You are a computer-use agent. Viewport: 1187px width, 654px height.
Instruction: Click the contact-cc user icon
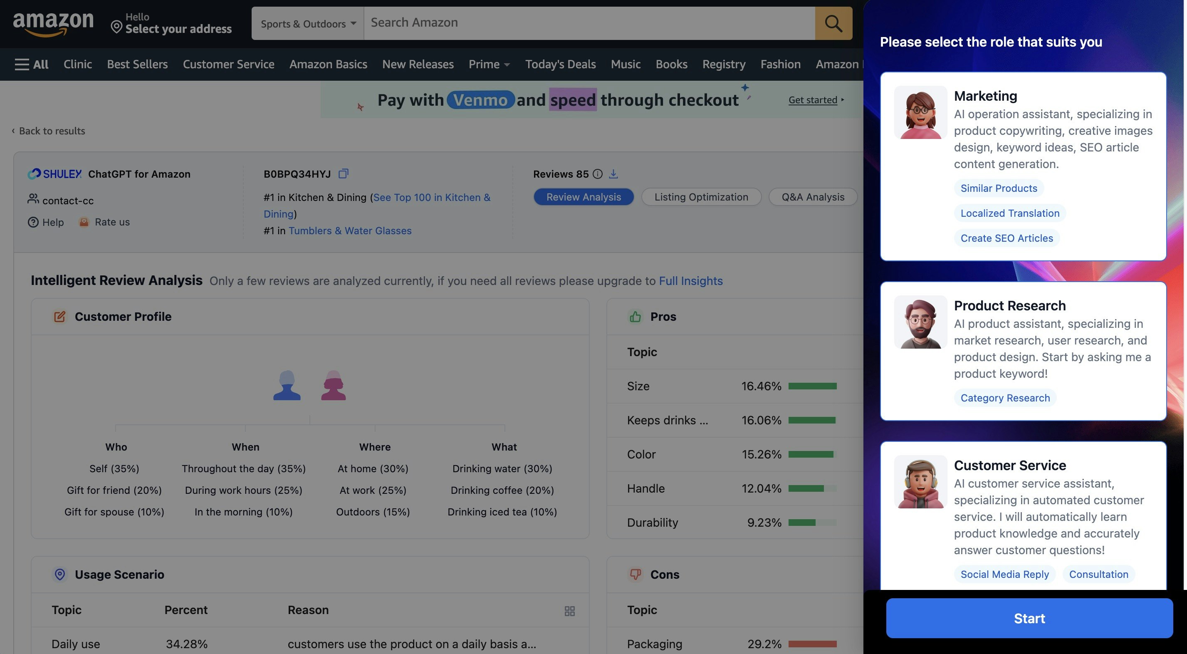click(x=33, y=198)
